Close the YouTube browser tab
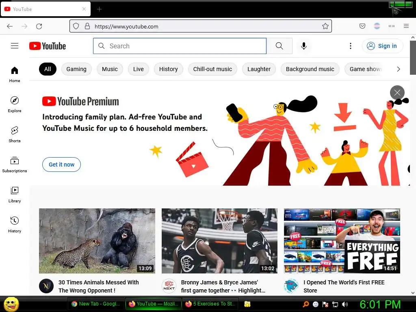 [84, 9]
